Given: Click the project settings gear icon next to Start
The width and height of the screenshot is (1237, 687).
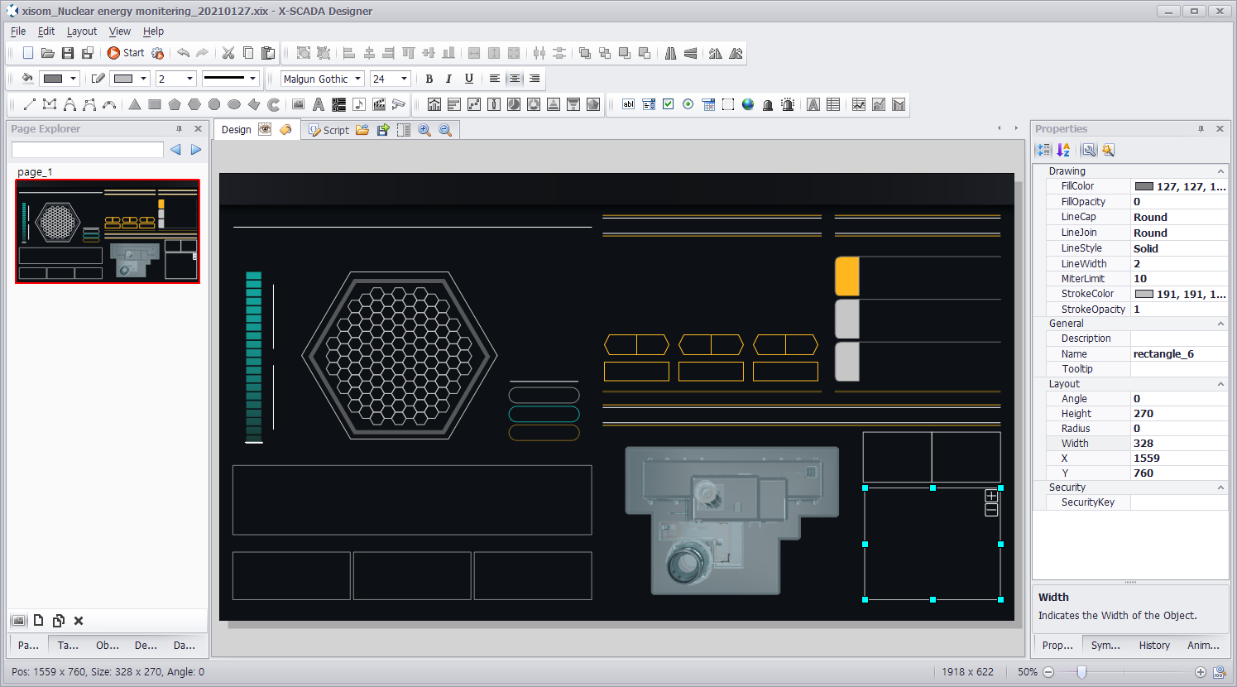Looking at the screenshot, I should 157,53.
